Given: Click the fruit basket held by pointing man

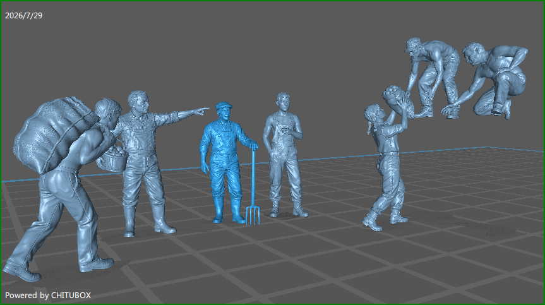Looking at the screenshot, I should [113, 158].
